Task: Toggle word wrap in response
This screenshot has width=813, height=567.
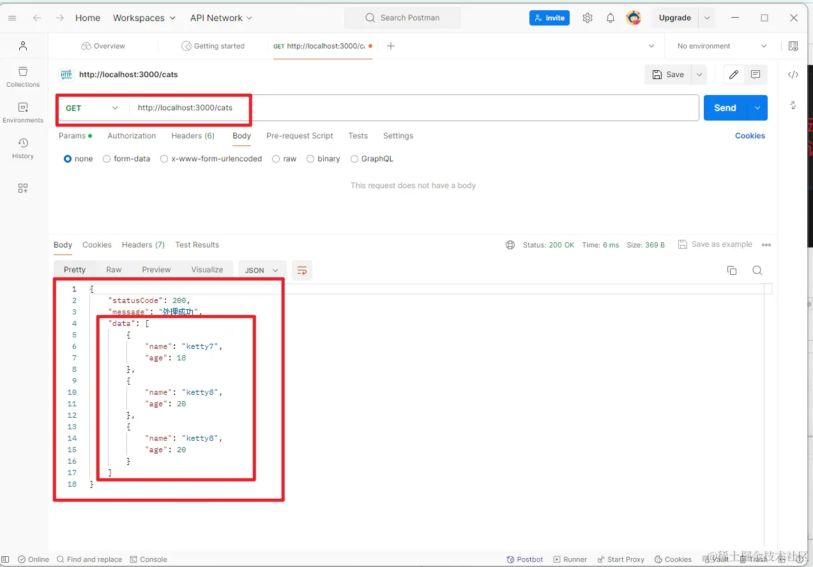Action: [x=302, y=270]
